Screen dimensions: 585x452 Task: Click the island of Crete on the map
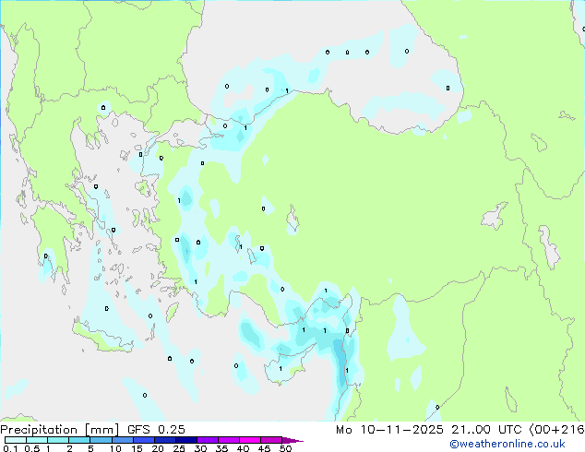pyautogui.click(x=102, y=338)
